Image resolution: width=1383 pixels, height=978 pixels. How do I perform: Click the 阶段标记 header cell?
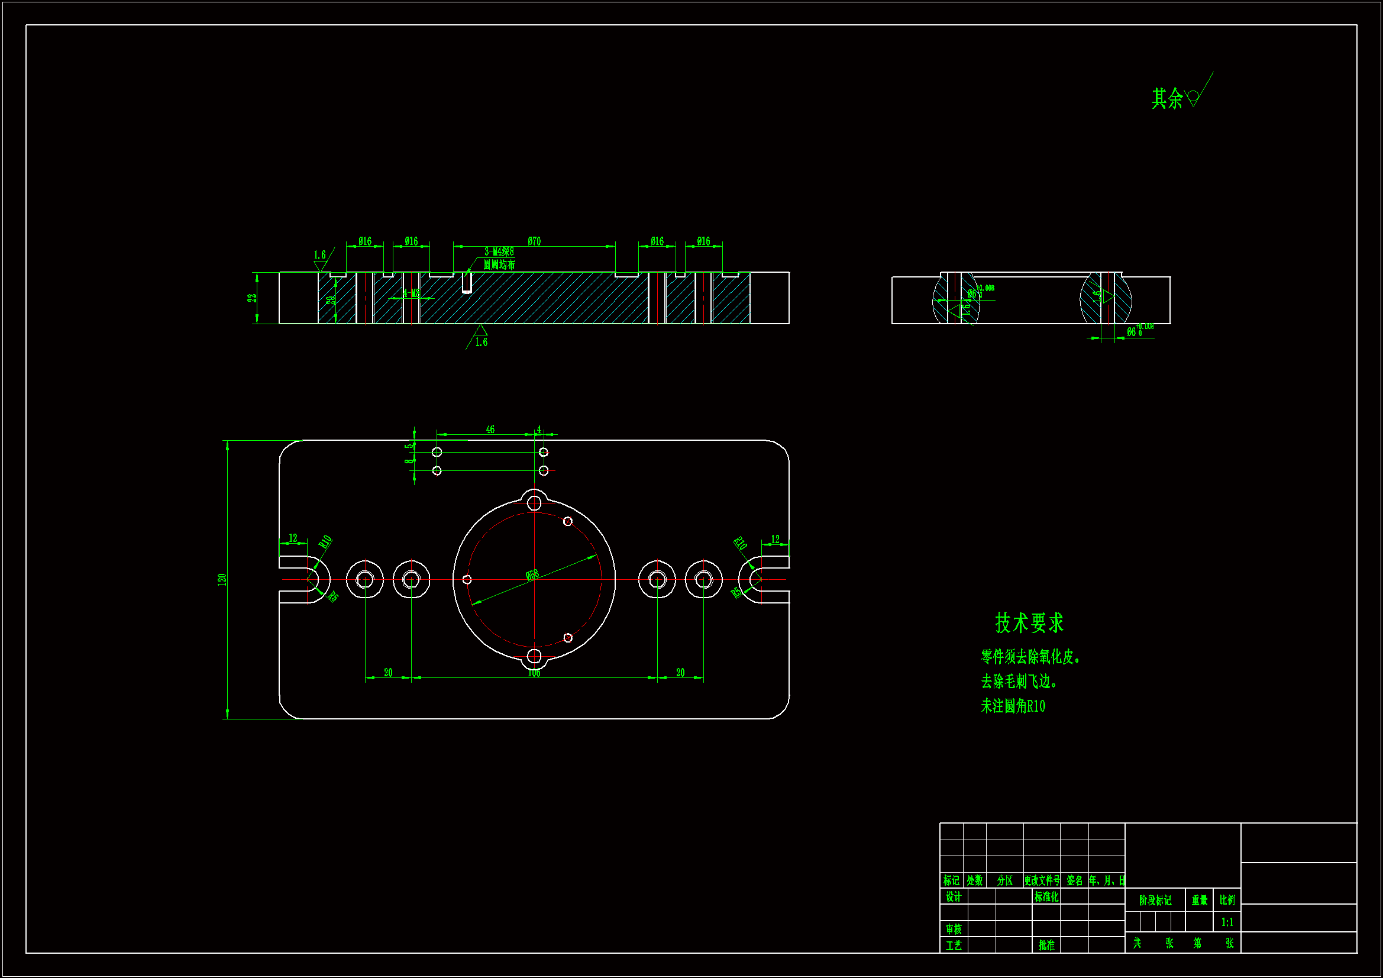(x=1155, y=900)
